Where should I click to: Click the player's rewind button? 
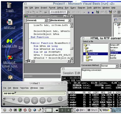point(27,100)
